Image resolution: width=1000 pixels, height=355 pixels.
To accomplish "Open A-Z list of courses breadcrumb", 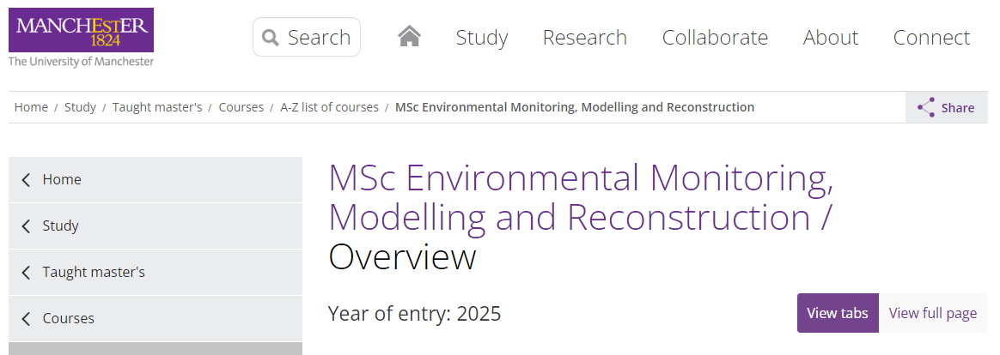I will pos(330,107).
